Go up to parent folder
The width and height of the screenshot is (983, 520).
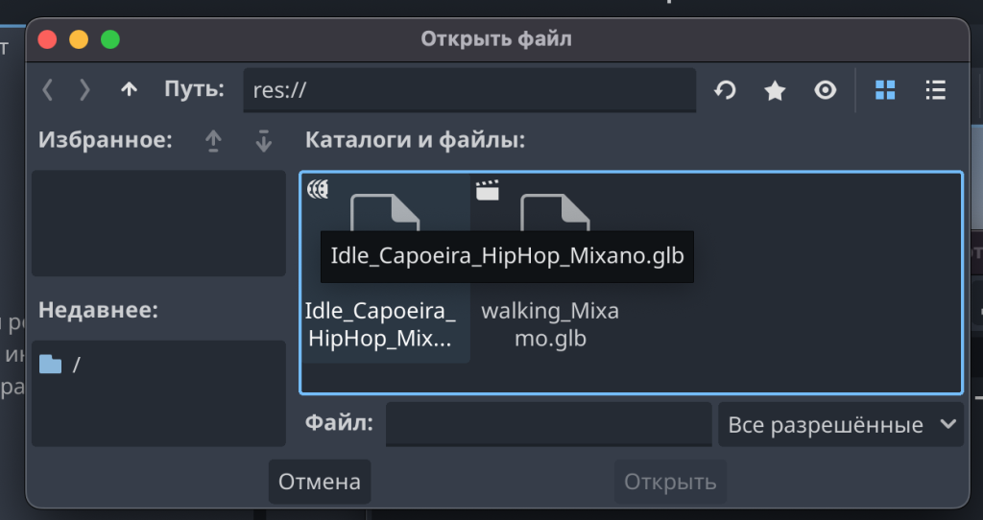point(129,90)
